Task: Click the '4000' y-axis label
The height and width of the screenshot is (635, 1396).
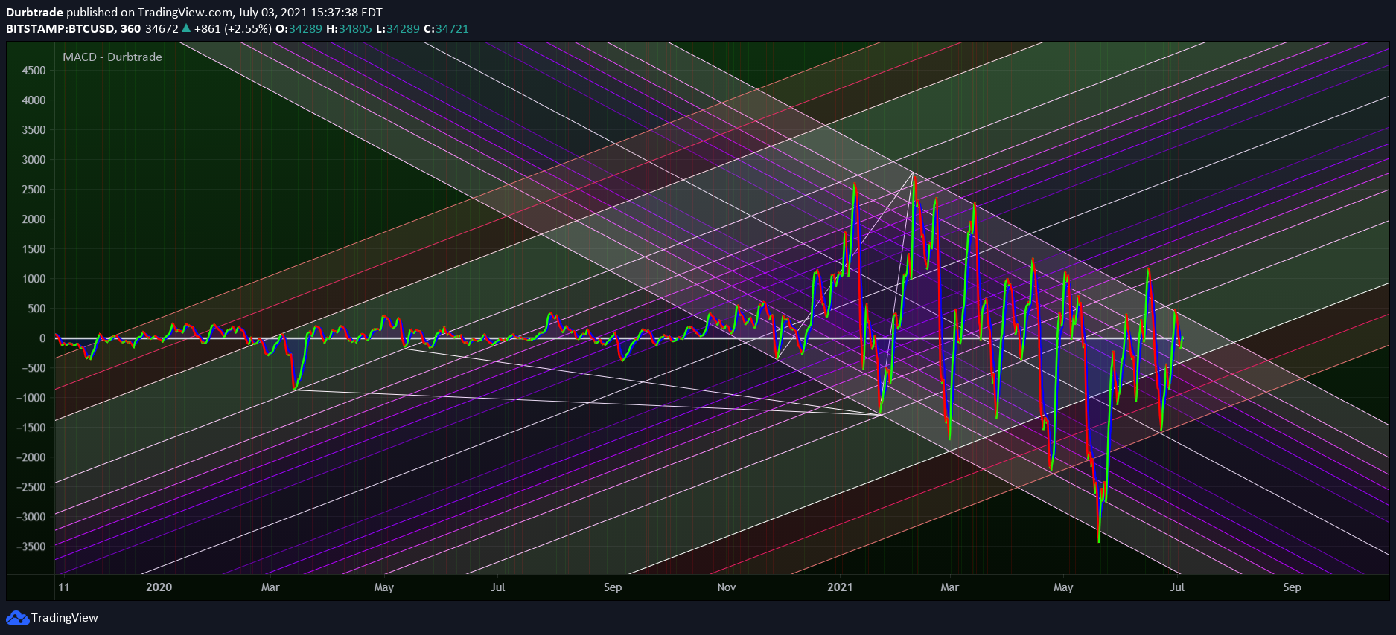Action: [34, 100]
